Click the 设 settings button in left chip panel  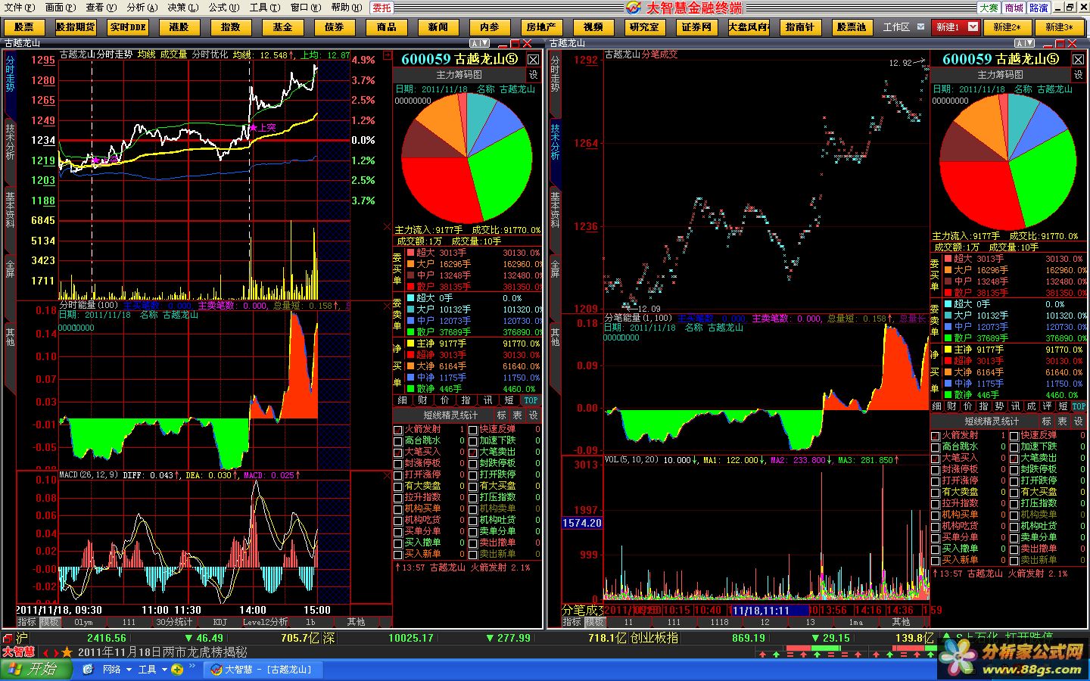(534, 75)
